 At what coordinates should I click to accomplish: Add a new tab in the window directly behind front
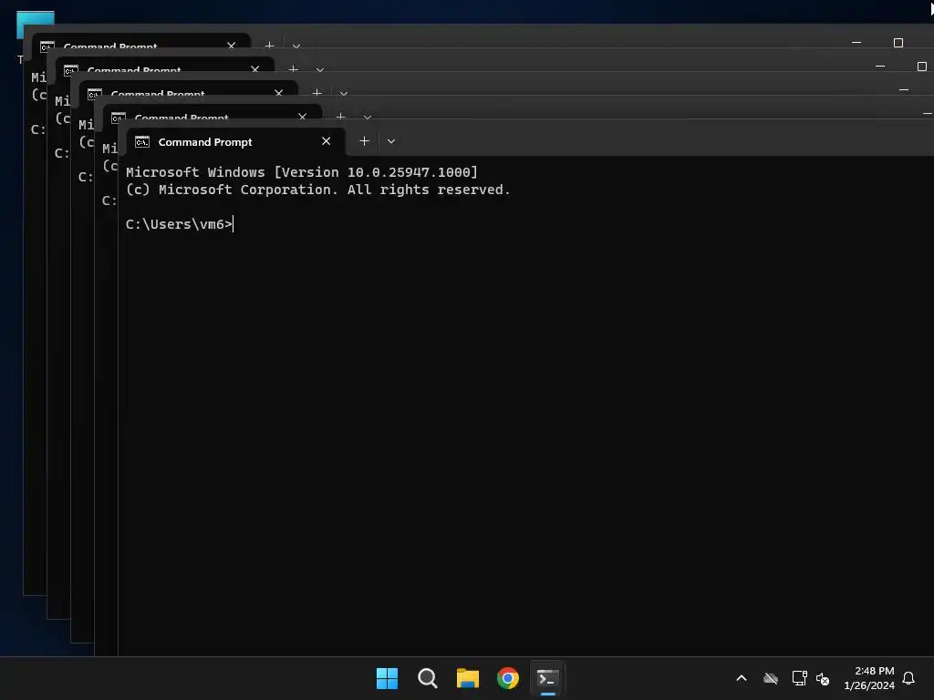coord(341,116)
